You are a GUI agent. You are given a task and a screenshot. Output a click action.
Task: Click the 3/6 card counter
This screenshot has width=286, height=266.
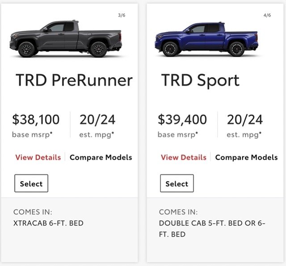click(122, 15)
